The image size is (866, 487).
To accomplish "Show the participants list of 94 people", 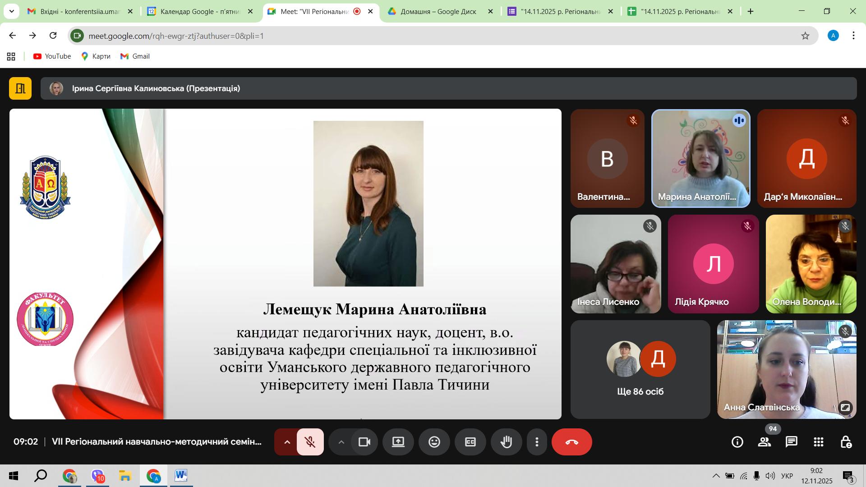I will pos(765,442).
